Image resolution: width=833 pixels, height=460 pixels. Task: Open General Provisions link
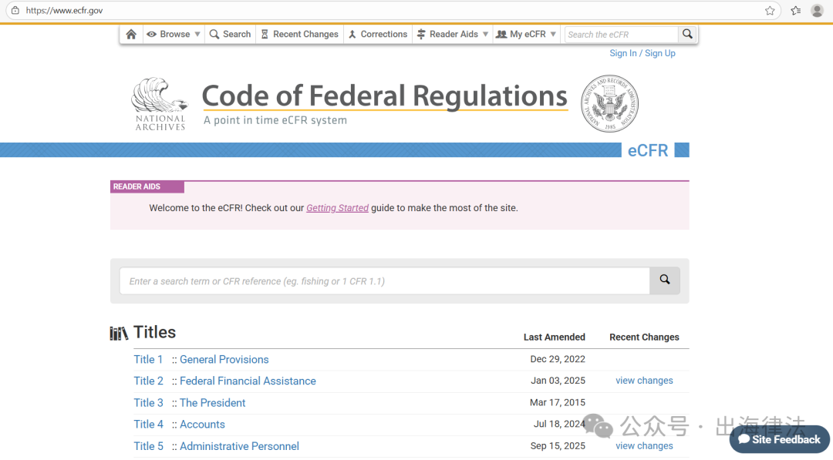pos(224,359)
